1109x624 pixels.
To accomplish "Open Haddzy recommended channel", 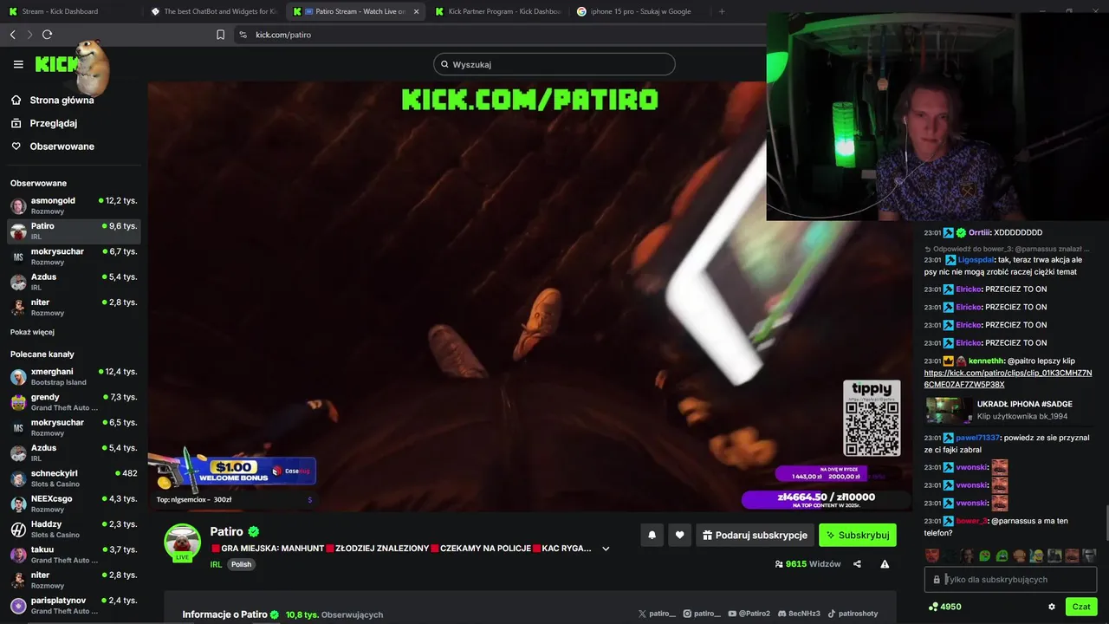I will 74,530.
